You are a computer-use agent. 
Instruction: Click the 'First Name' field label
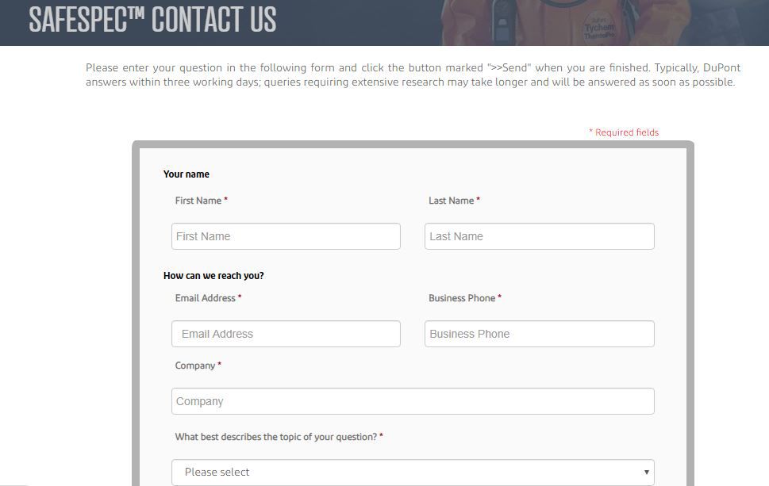click(x=198, y=201)
